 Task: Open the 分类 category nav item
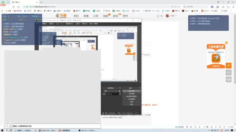pyautogui.click(x=96, y=16)
